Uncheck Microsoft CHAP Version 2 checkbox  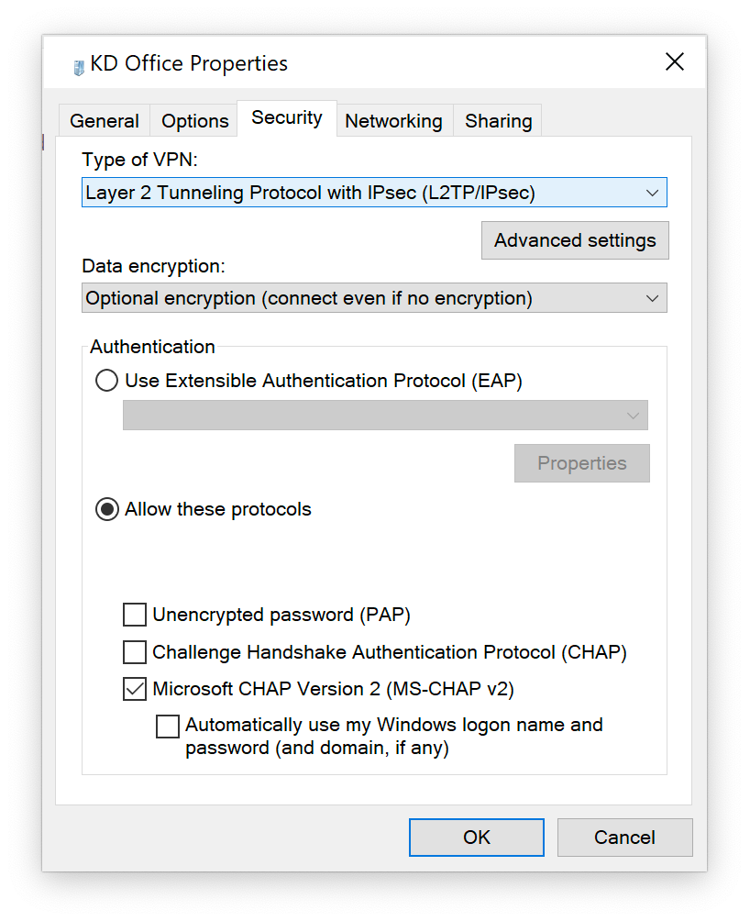pyautogui.click(x=135, y=689)
